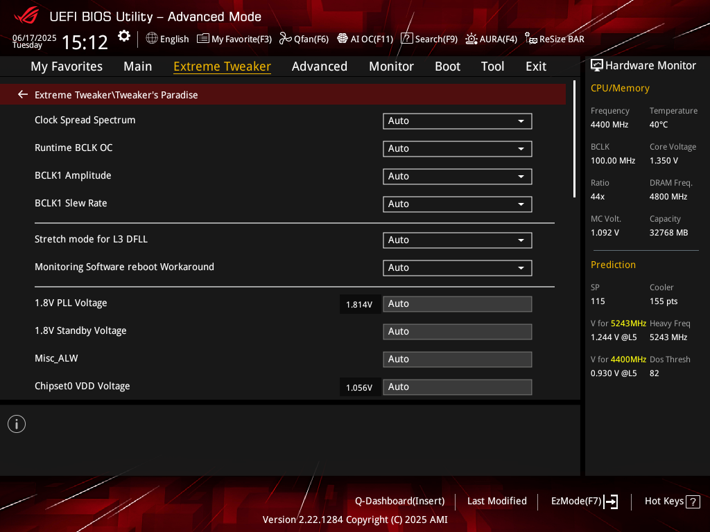Click the 06/17/2025 date text

click(x=35, y=38)
